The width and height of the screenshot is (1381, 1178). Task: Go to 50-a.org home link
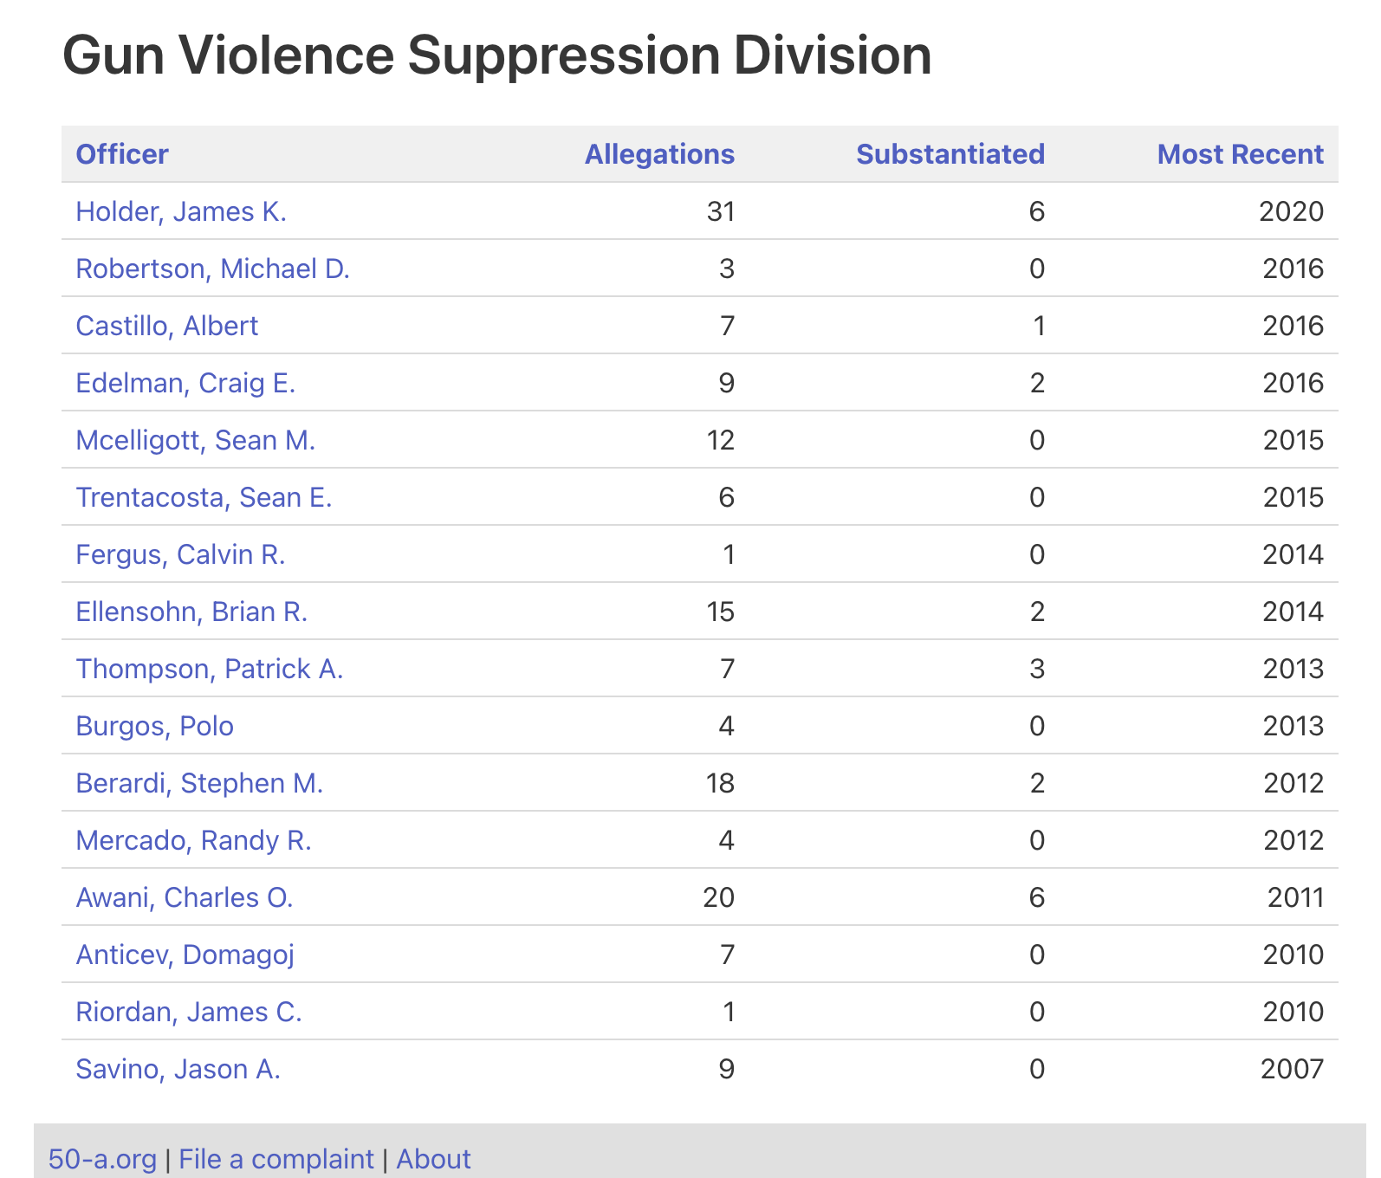(x=102, y=1159)
